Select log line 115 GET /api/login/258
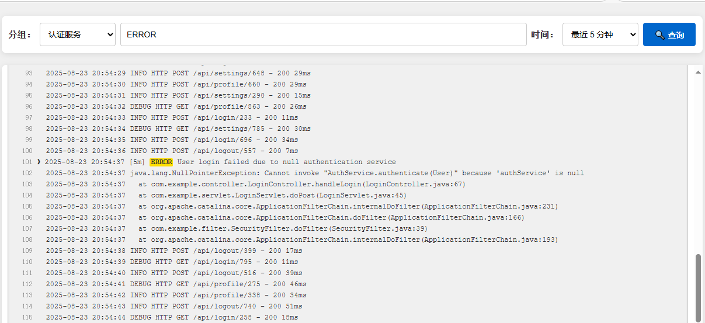705x323 pixels. coord(172,317)
